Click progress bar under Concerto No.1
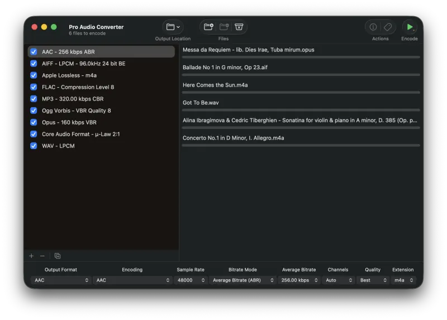Image resolution: width=447 pixels, height=320 pixels. (301, 145)
